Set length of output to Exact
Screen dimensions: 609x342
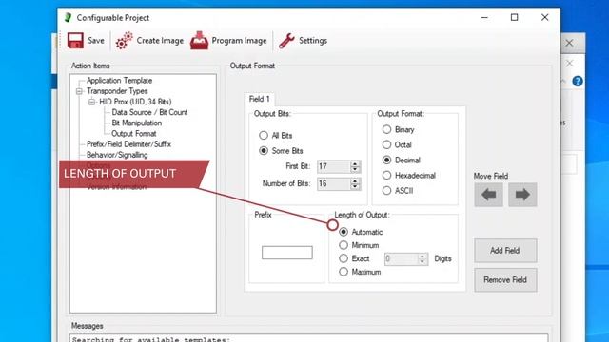(344, 258)
